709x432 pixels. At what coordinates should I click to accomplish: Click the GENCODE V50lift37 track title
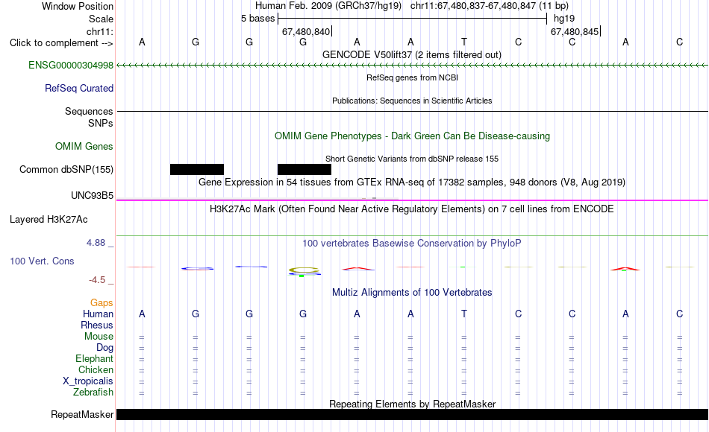click(412, 54)
